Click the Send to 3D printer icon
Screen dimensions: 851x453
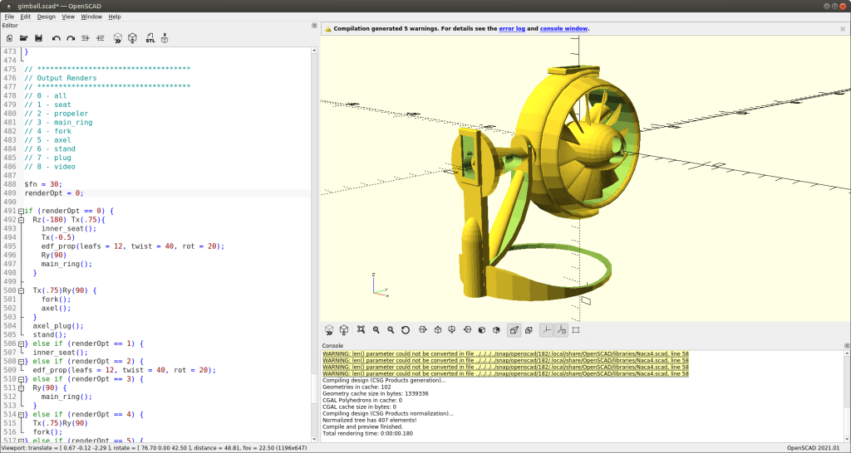[165, 38]
